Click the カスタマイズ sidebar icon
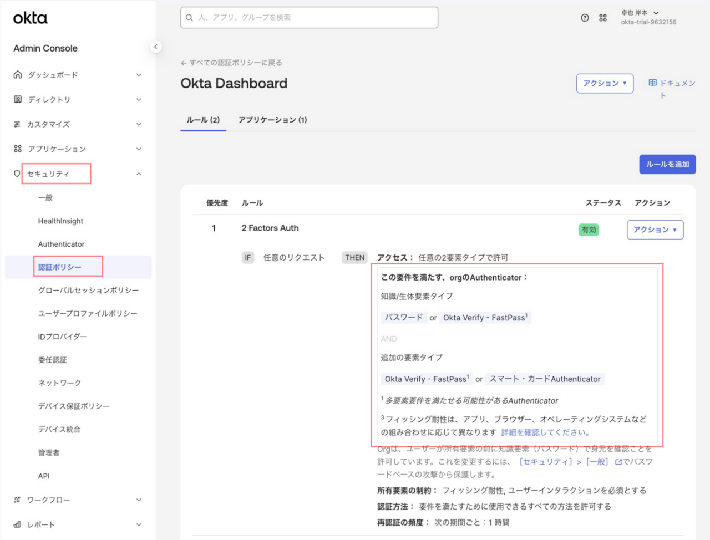Viewport: 710px width, 540px height. [17, 124]
